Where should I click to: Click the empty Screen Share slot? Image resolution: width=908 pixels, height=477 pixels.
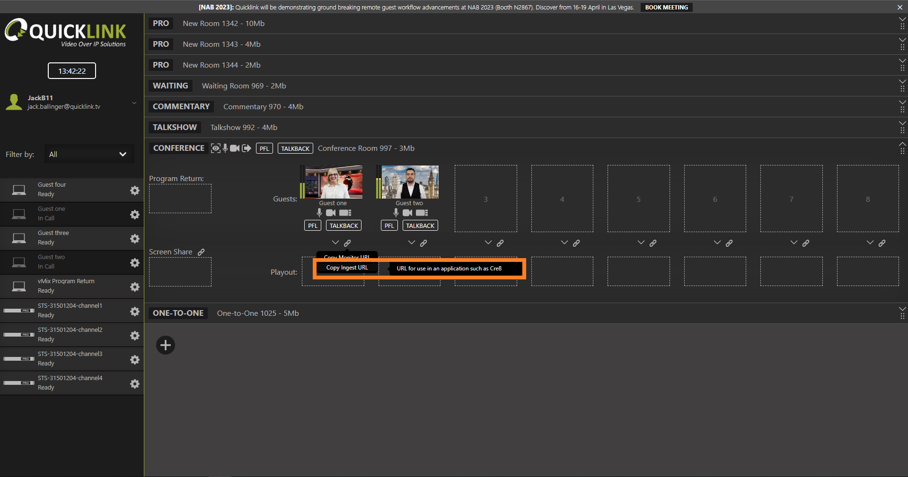pyautogui.click(x=180, y=272)
